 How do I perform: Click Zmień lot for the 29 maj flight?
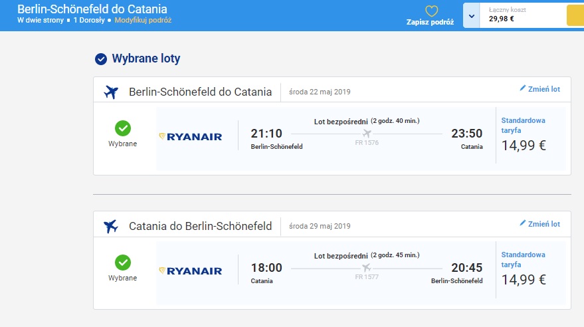[539, 224]
